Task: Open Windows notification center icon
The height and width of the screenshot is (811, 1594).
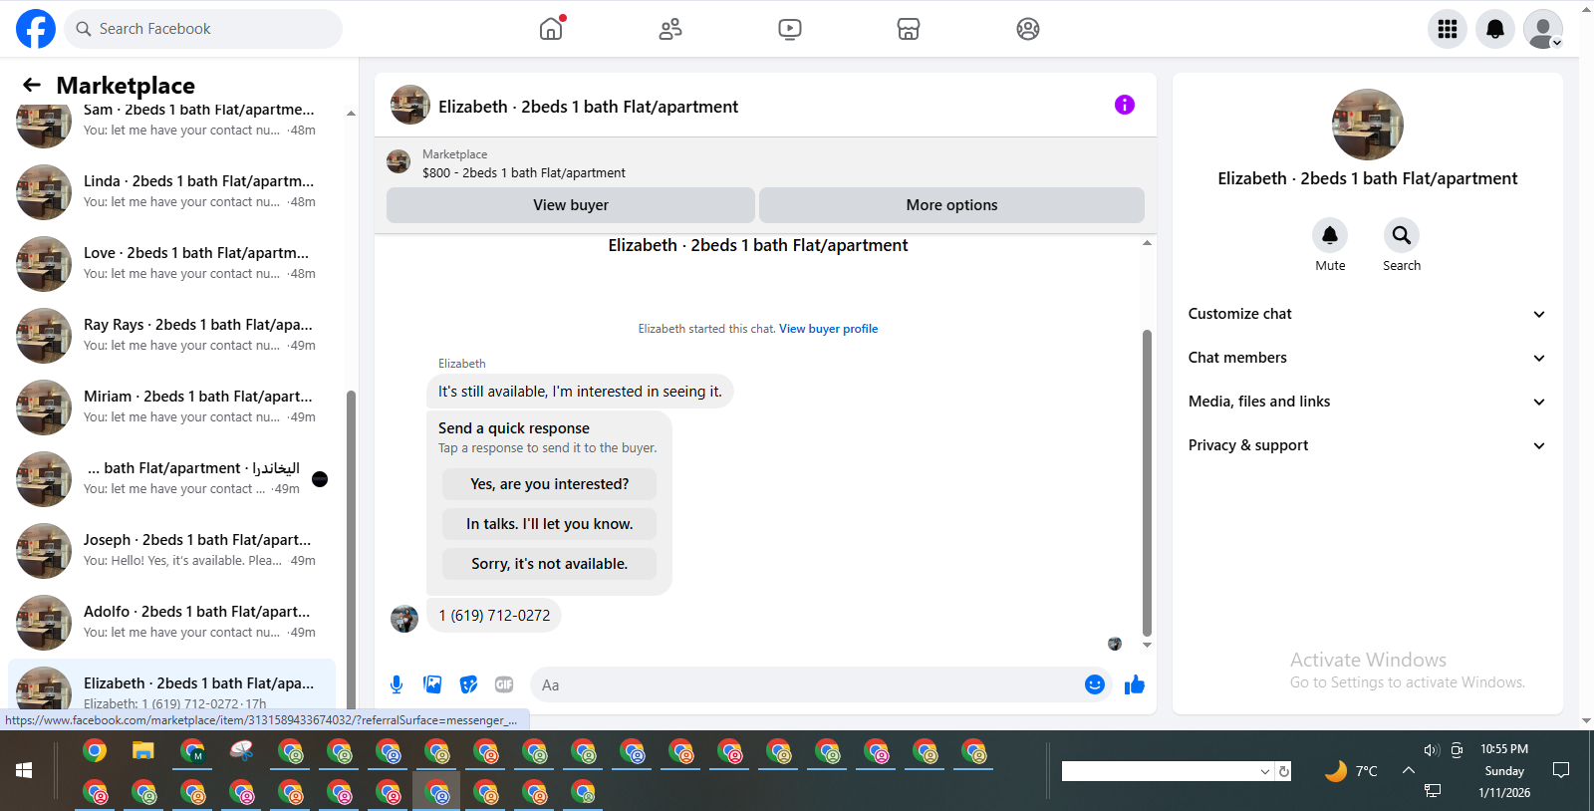Action: click(x=1561, y=770)
